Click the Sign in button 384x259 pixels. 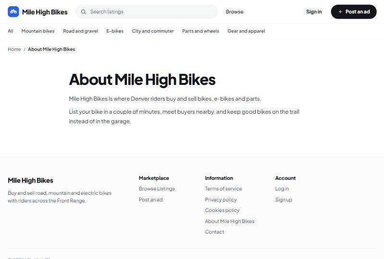click(314, 12)
